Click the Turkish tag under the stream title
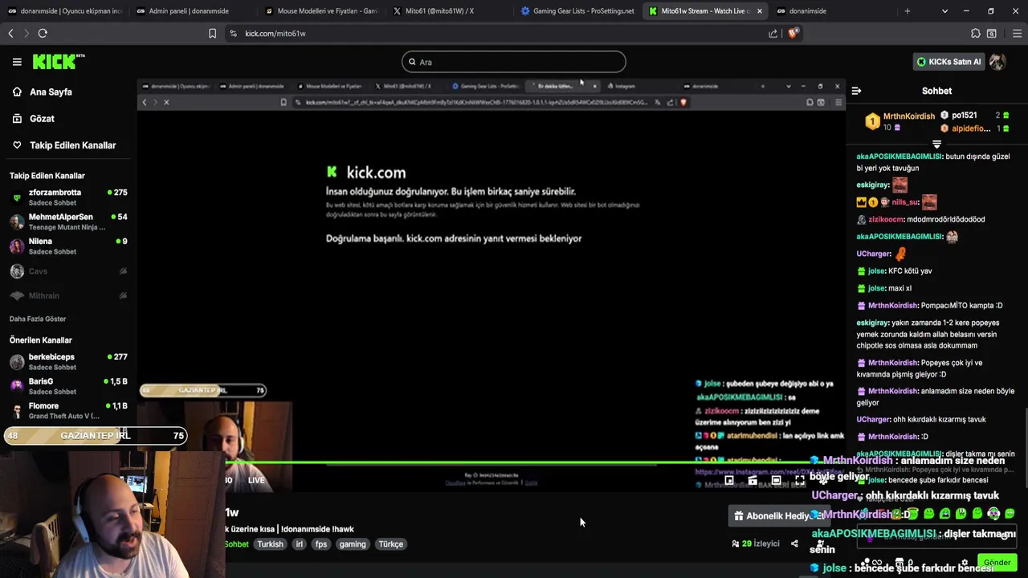Image resolution: width=1028 pixels, height=578 pixels. (270, 543)
